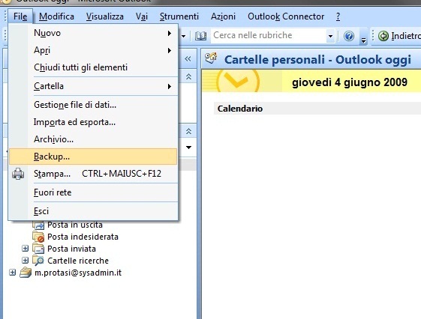This screenshot has width=421, height=319.
Task: Select Posta indesiderata folder name
Action: click(x=83, y=237)
